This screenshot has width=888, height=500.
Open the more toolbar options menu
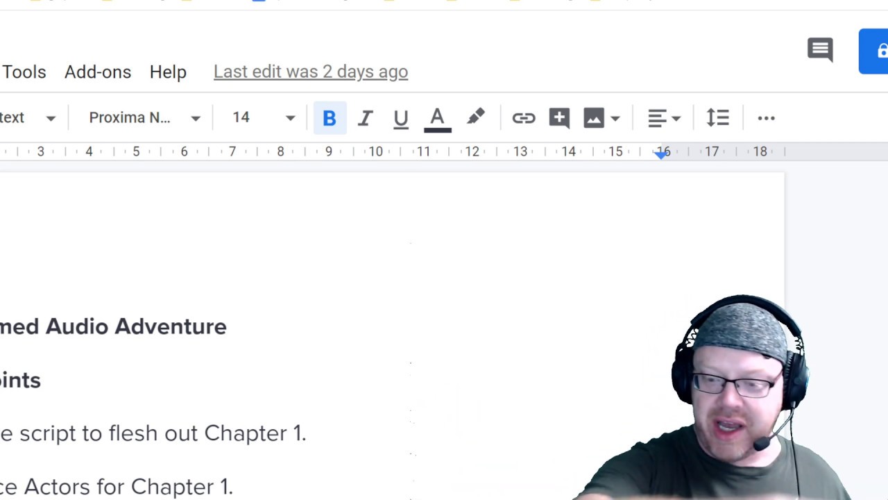coord(766,118)
